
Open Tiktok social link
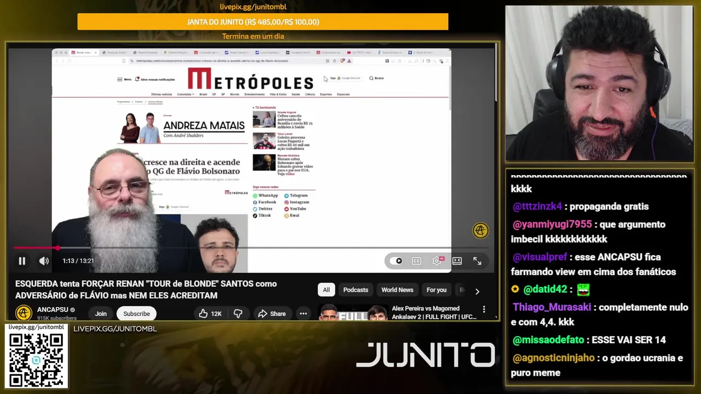[262, 215]
